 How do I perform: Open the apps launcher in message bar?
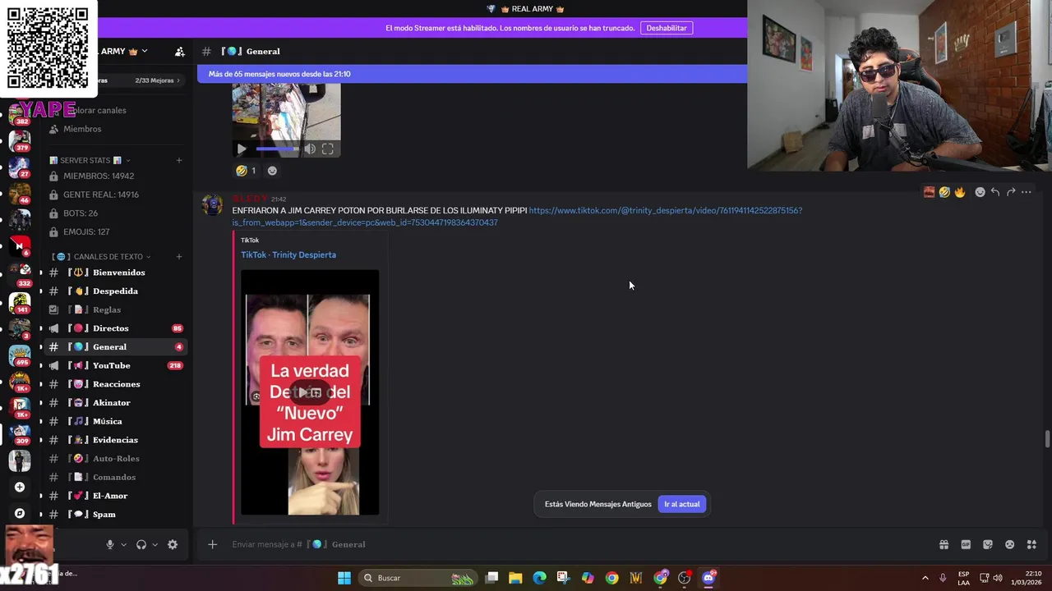coord(1031,544)
